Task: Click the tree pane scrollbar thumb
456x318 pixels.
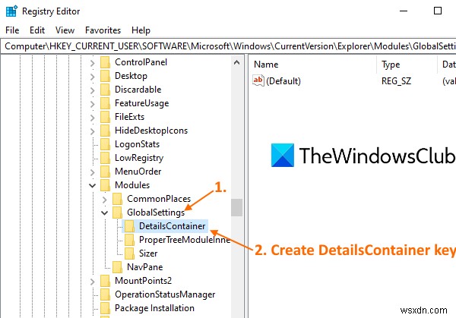Action: pyautogui.click(x=236, y=207)
